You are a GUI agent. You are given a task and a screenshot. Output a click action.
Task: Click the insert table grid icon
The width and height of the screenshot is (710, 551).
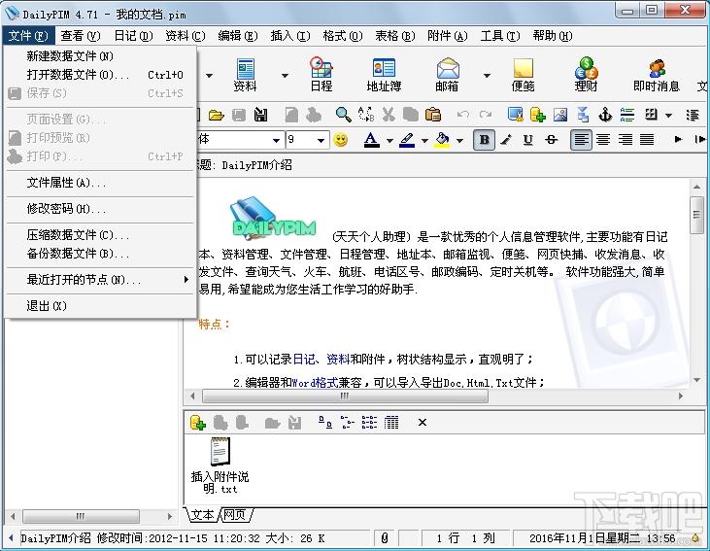tap(651, 115)
